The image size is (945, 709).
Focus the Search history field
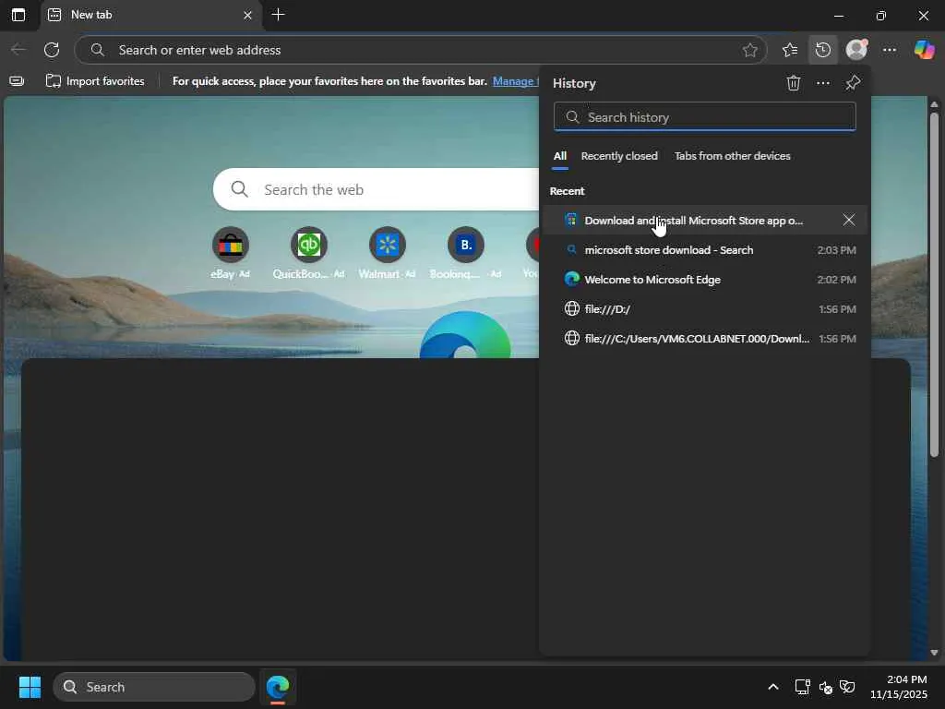pos(704,117)
